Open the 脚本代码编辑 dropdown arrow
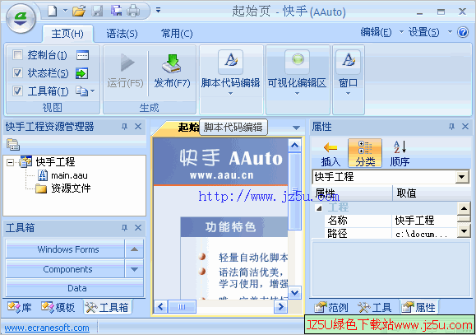The image size is (476, 335). click(231, 93)
